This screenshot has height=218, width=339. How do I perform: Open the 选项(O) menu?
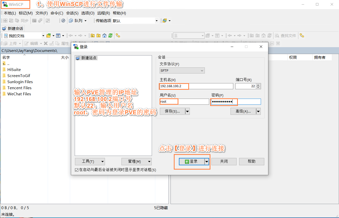pyautogui.click(x=88, y=13)
